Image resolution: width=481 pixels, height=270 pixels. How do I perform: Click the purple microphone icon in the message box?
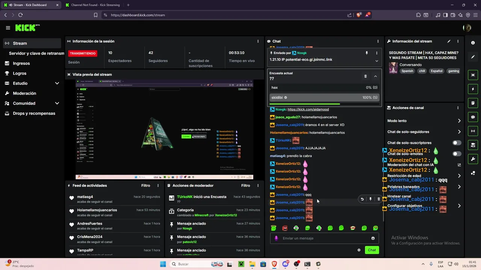(276, 238)
